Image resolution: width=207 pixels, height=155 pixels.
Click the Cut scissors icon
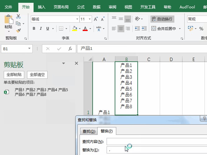coord(18,16)
